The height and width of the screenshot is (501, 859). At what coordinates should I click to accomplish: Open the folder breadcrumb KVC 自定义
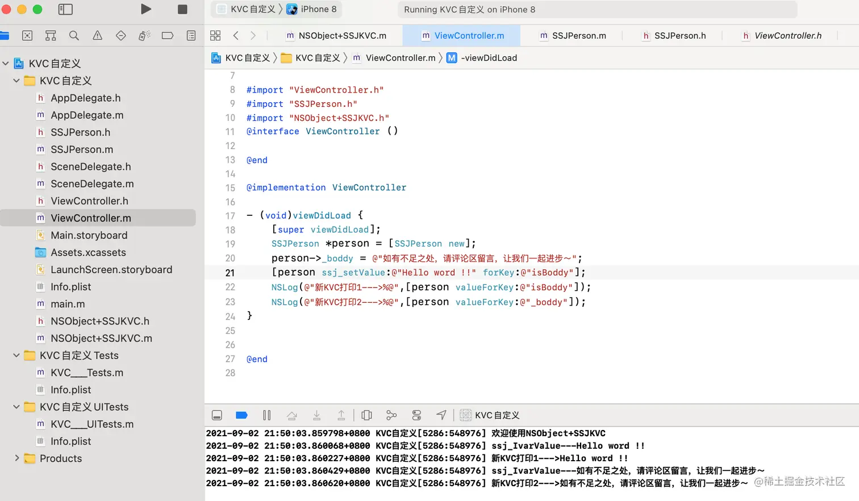point(311,58)
